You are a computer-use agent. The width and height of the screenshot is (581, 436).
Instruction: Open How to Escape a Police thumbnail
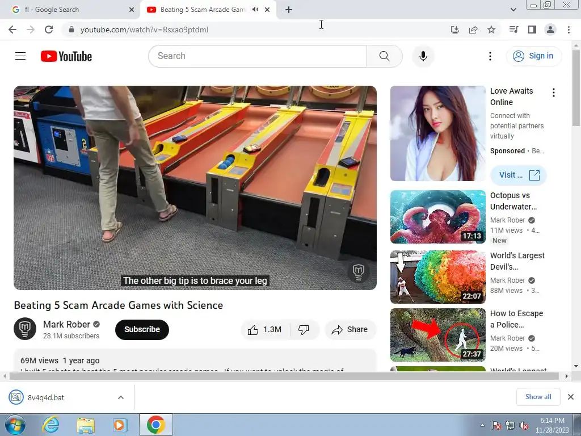[x=437, y=335]
